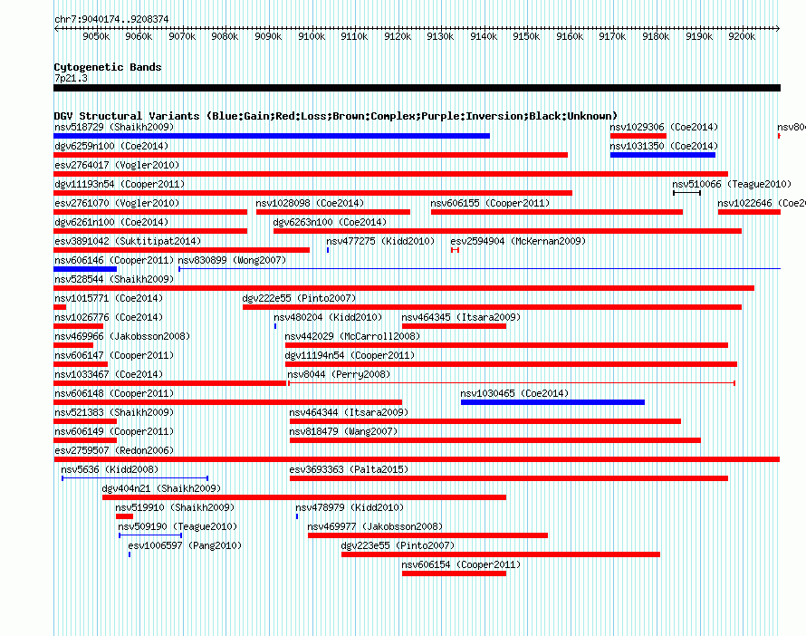Open nsv528544 (Shaikh2009) label
Viewport: 806px width, 636px height.
coord(114,279)
